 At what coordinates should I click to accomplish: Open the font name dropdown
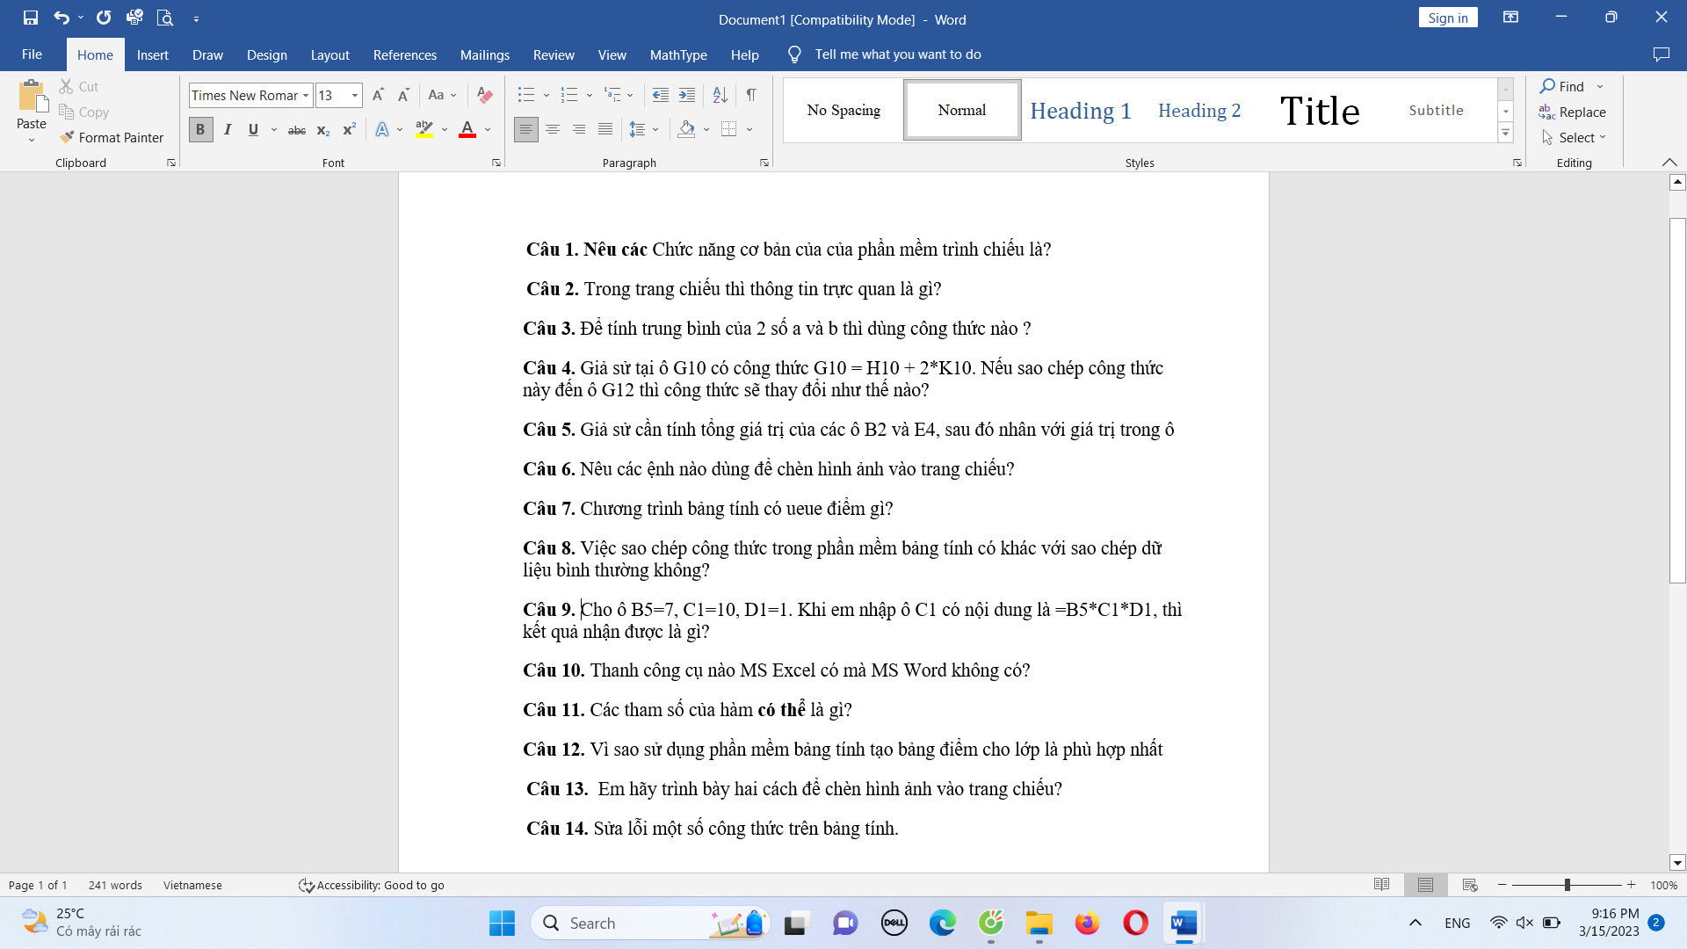[306, 95]
